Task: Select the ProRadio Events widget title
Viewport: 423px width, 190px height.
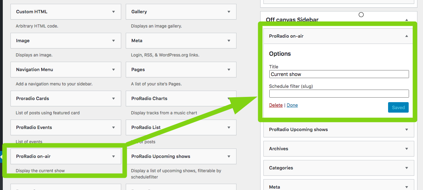Action: (x=34, y=128)
